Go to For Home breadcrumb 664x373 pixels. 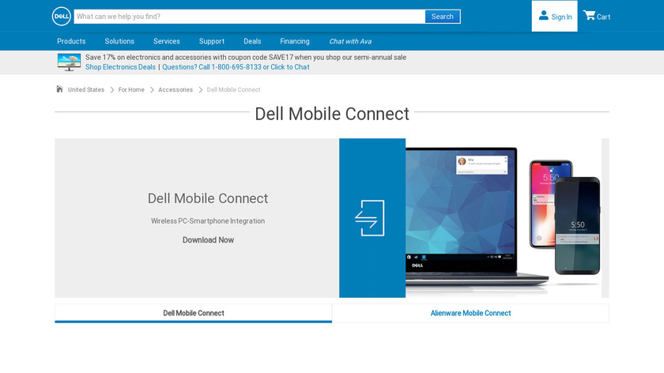(x=131, y=90)
